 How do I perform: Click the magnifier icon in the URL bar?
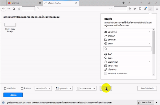38,9
